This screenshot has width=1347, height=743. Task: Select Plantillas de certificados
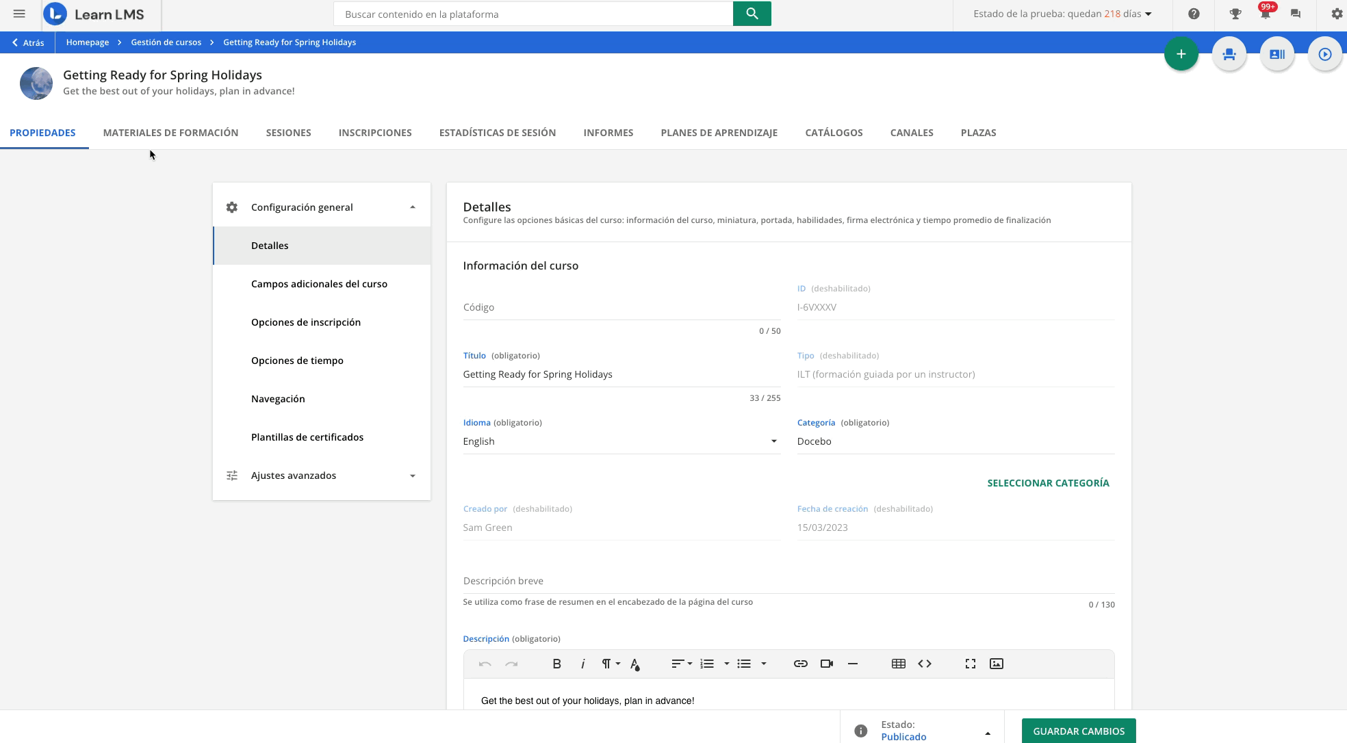(x=322, y=437)
